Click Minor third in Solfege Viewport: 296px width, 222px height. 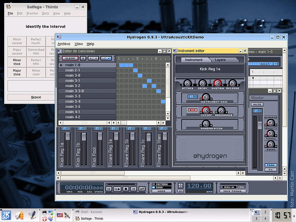pyautogui.click(x=17, y=62)
